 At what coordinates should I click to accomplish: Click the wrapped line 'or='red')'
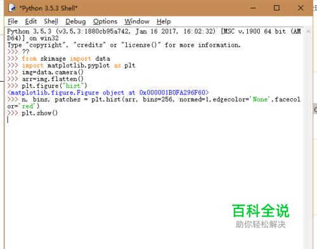coord(23,106)
